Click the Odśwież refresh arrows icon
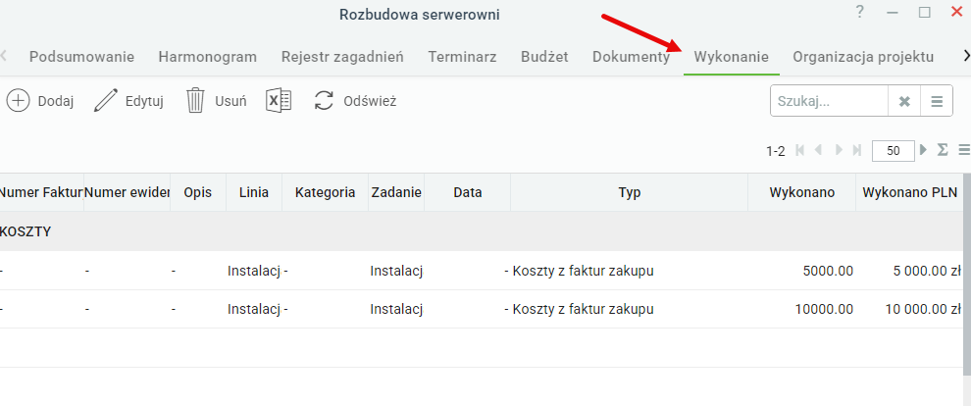This screenshot has height=406, width=971. (x=324, y=100)
